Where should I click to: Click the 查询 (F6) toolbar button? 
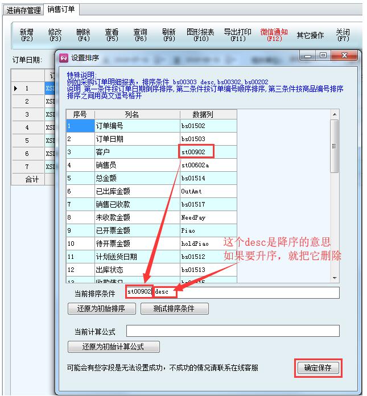140,35
